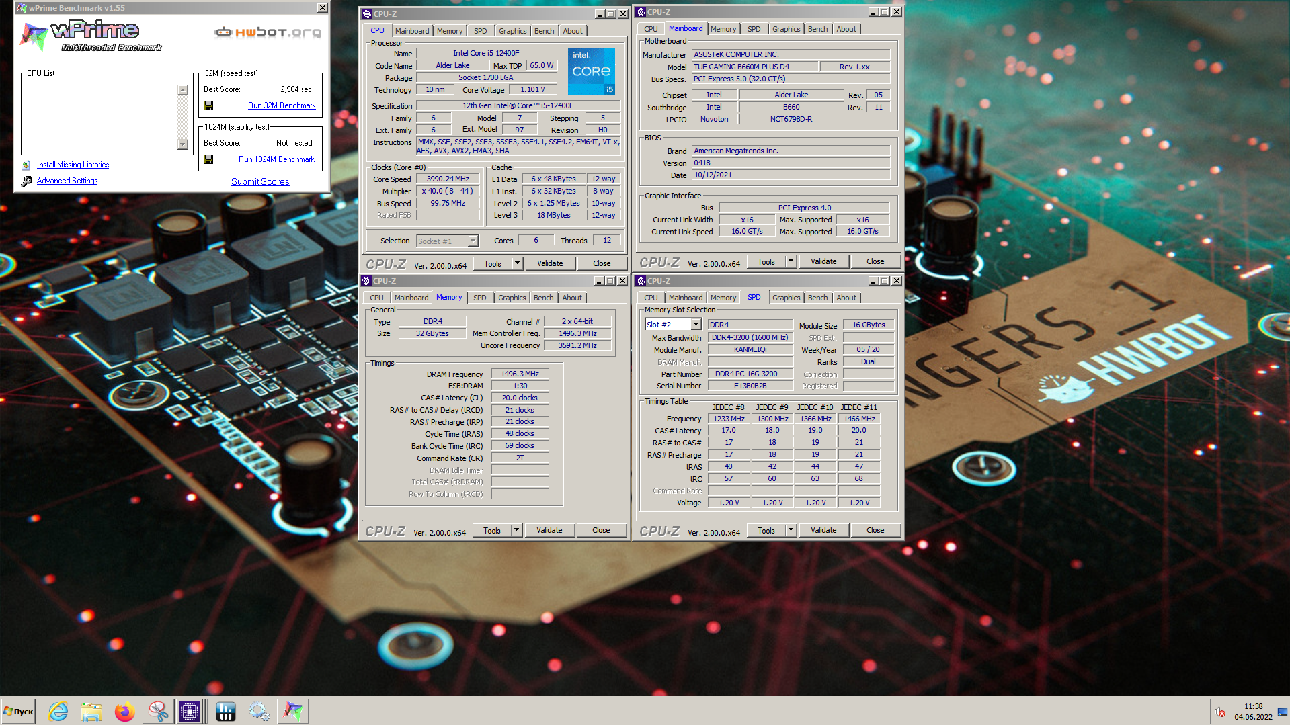
Task: Expand Tools dropdown arrow in SPD window
Action: (791, 530)
